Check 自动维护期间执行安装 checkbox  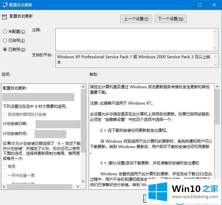[x=4, y=114]
